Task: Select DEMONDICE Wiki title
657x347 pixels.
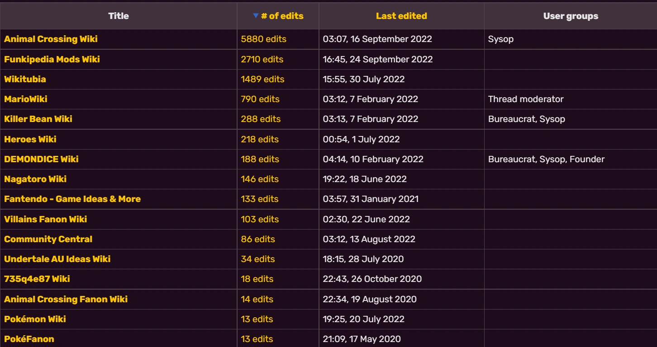Action: pos(41,159)
